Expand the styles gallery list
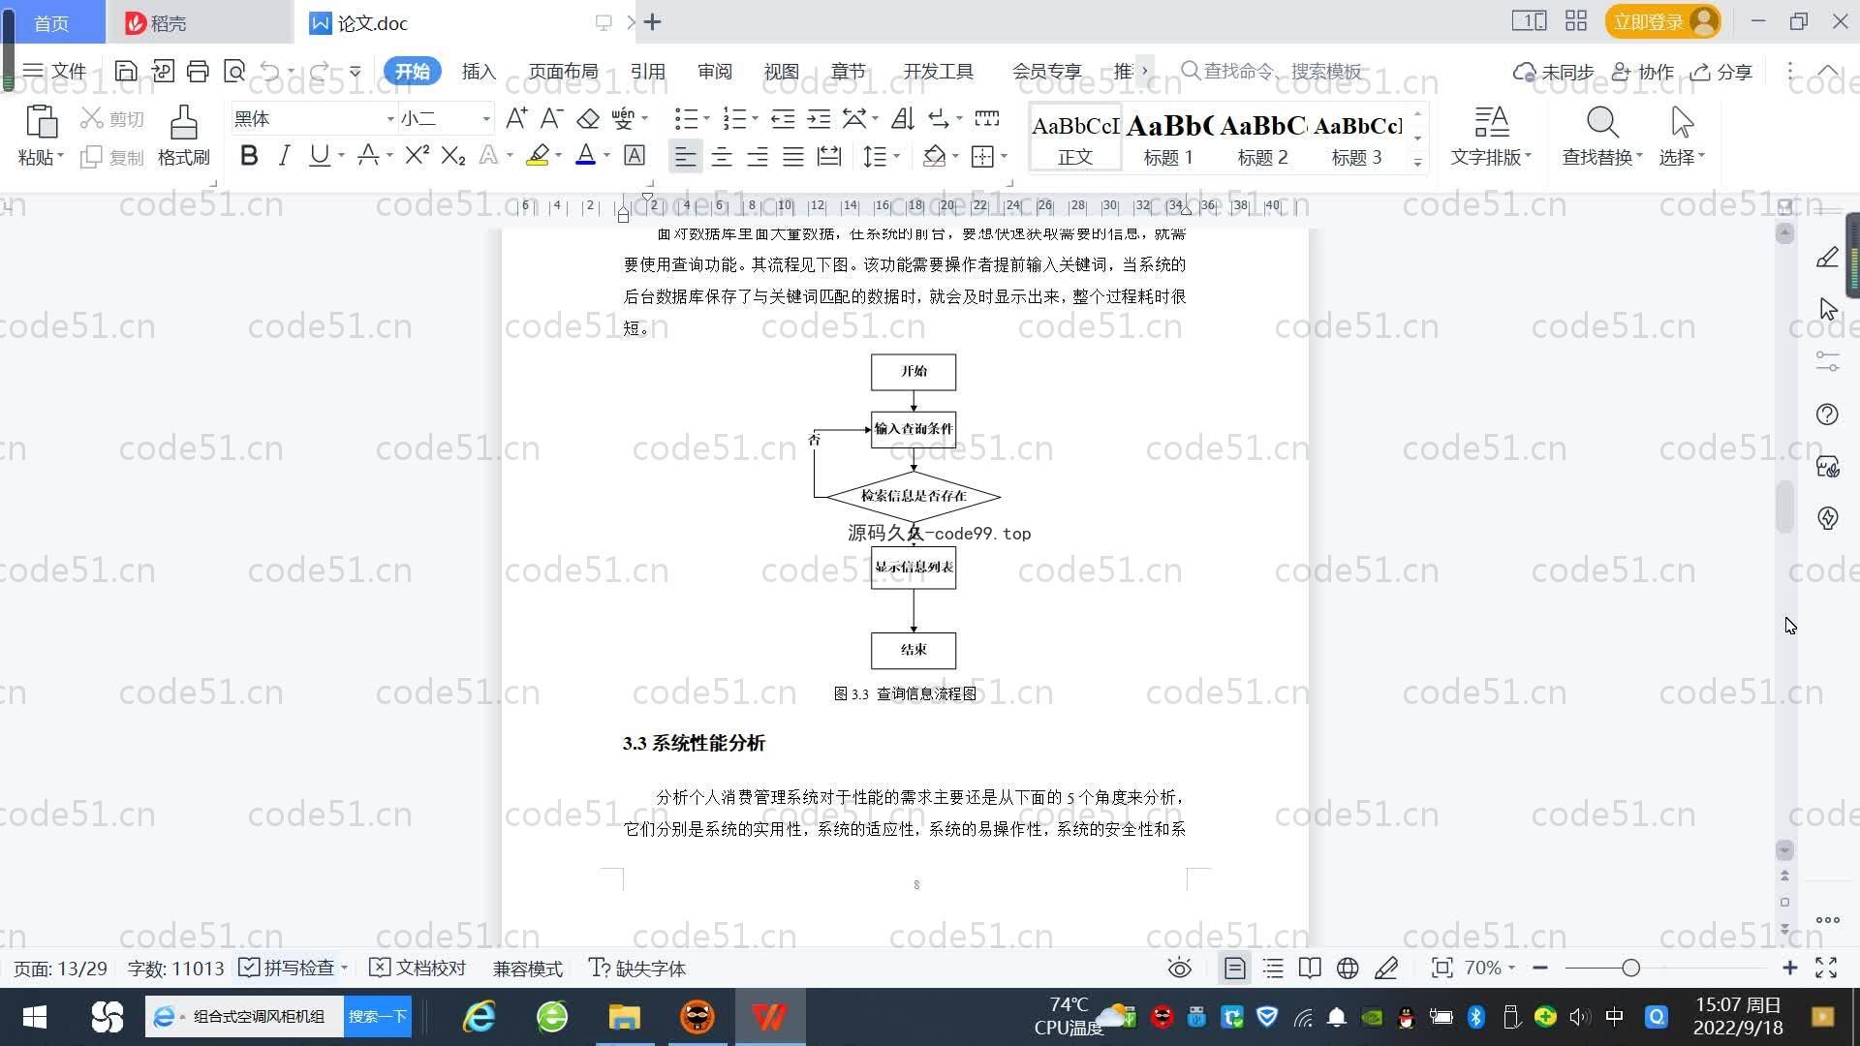Screen dimensions: 1860x1046 pos(1417,162)
